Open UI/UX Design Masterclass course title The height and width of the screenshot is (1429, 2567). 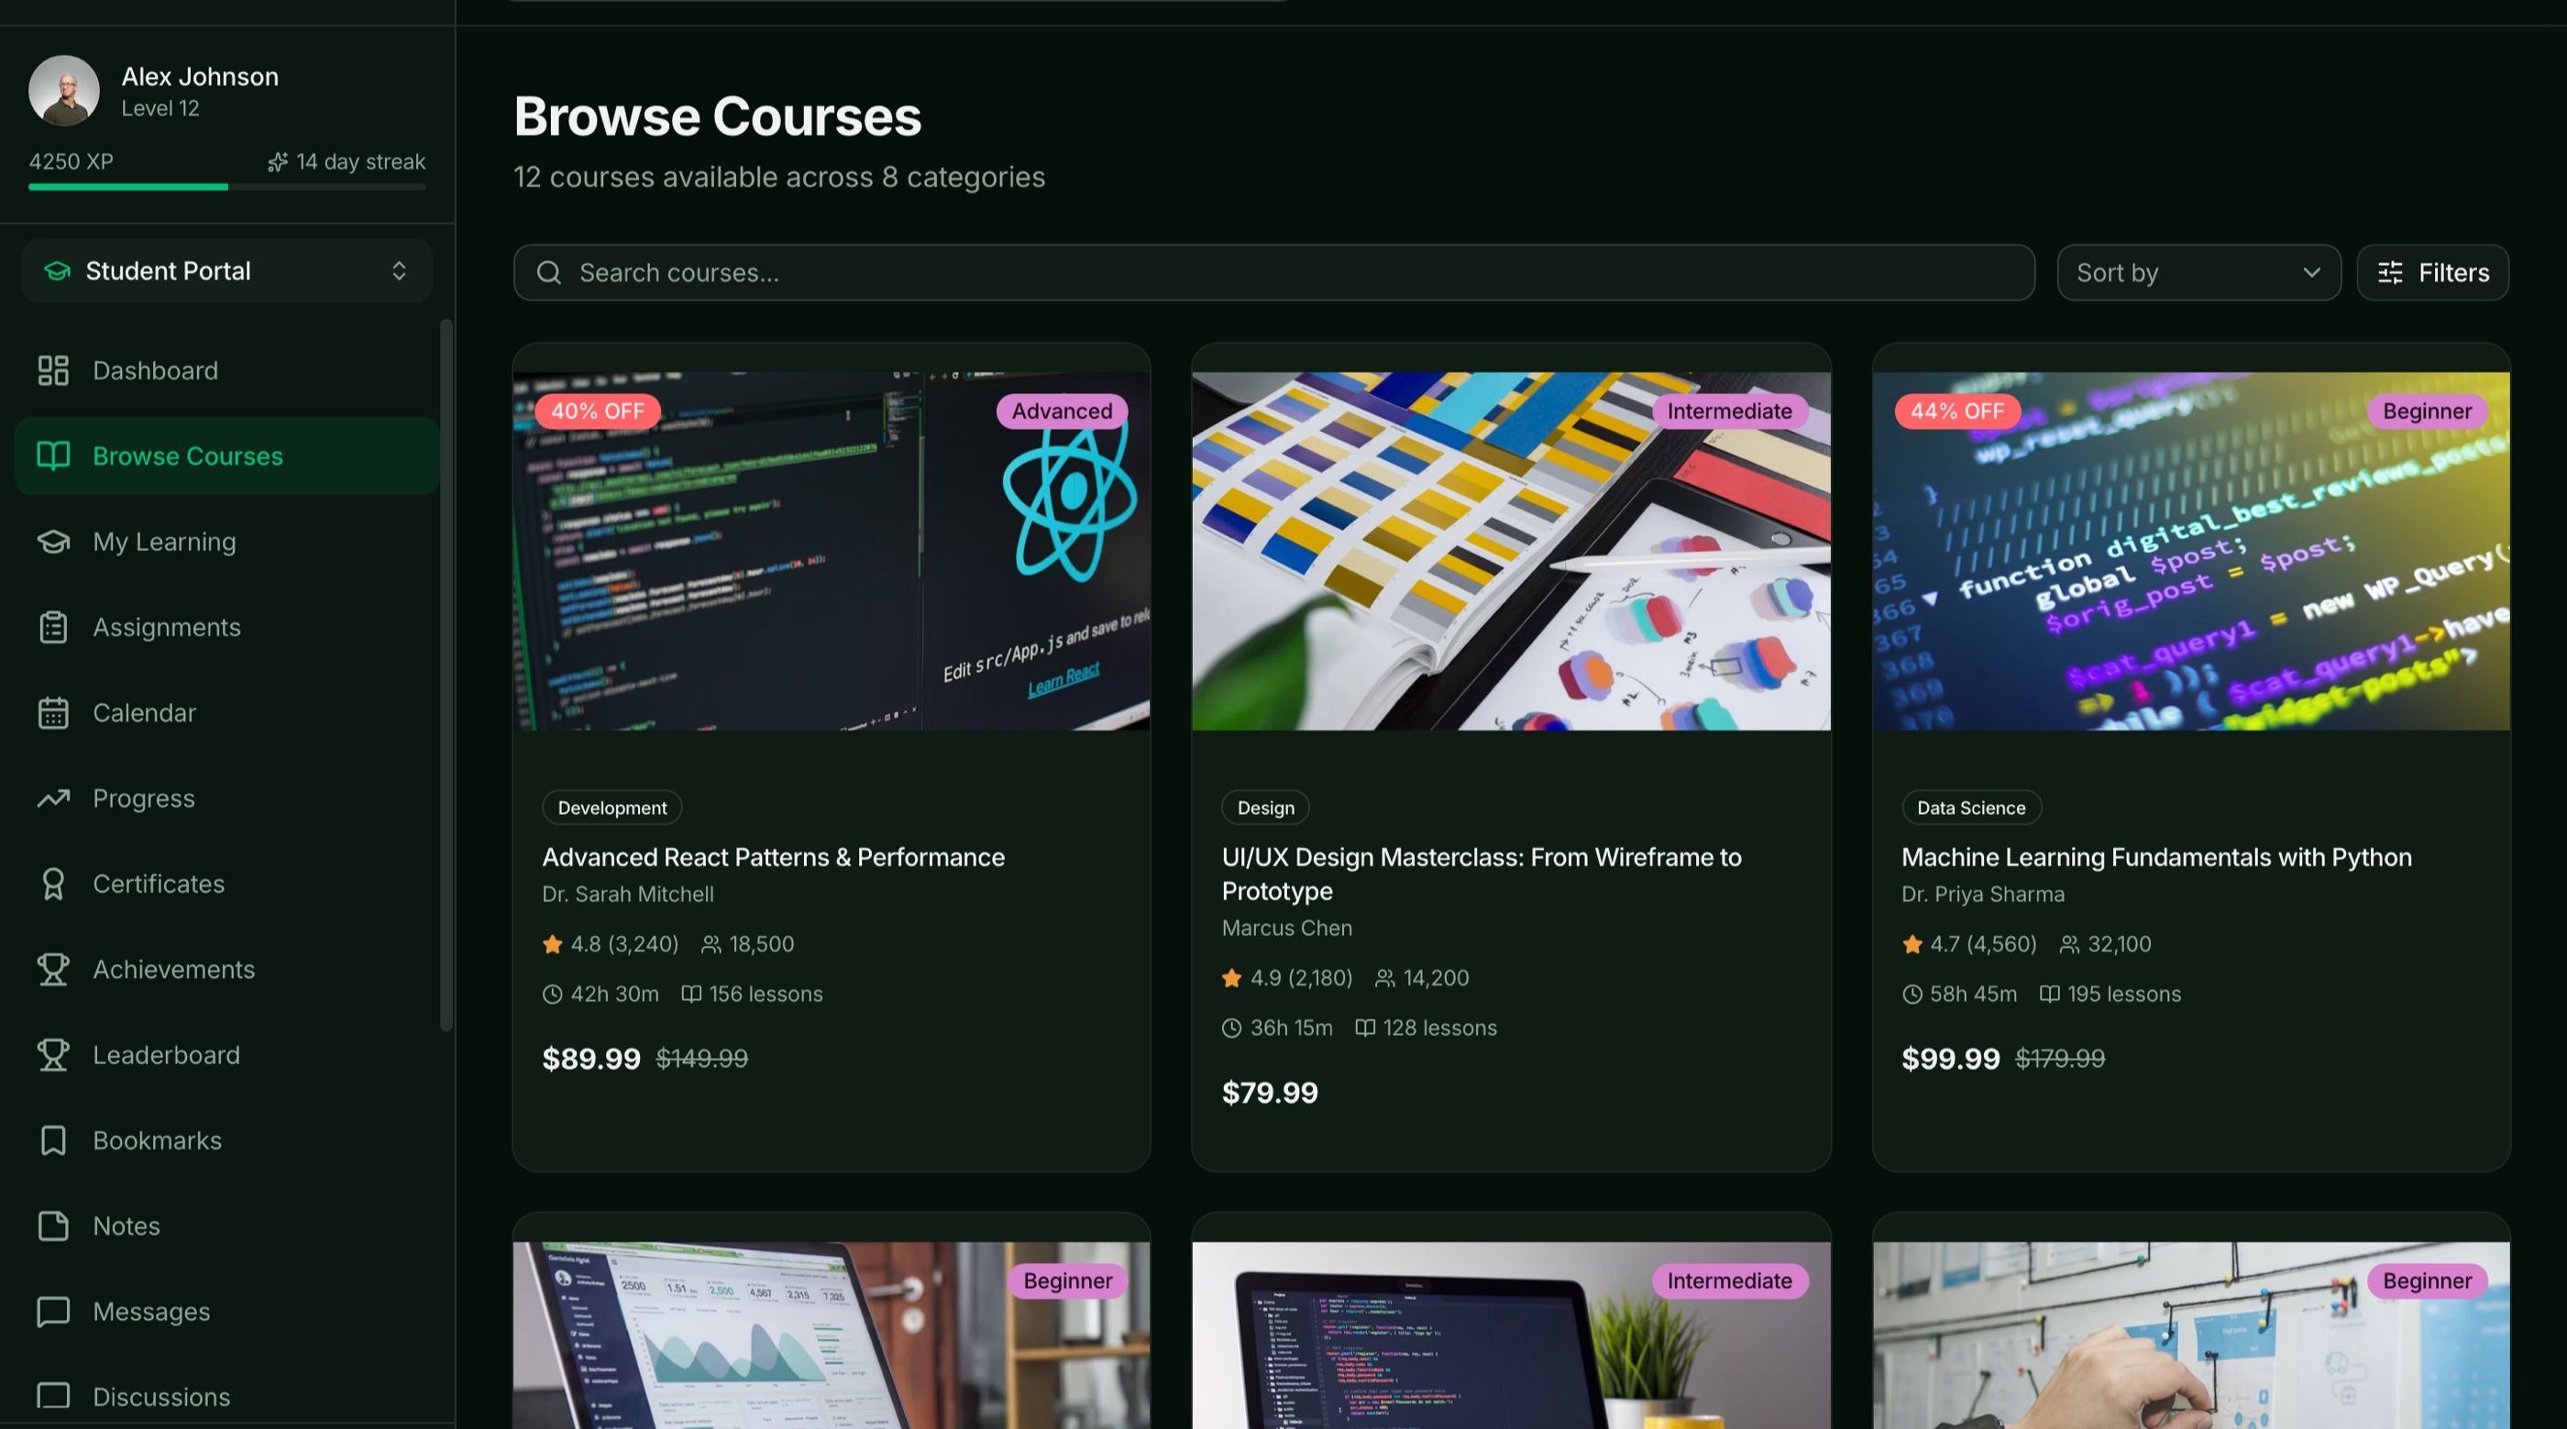[x=1482, y=874]
